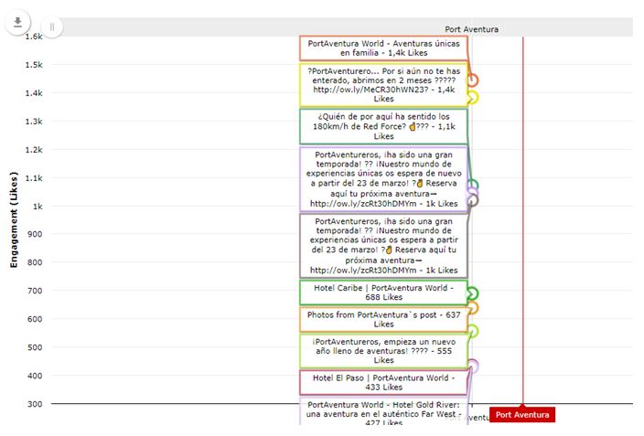Click the orange 637 Likes data point
The image size is (644, 436).
pyautogui.click(x=473, y=308)
